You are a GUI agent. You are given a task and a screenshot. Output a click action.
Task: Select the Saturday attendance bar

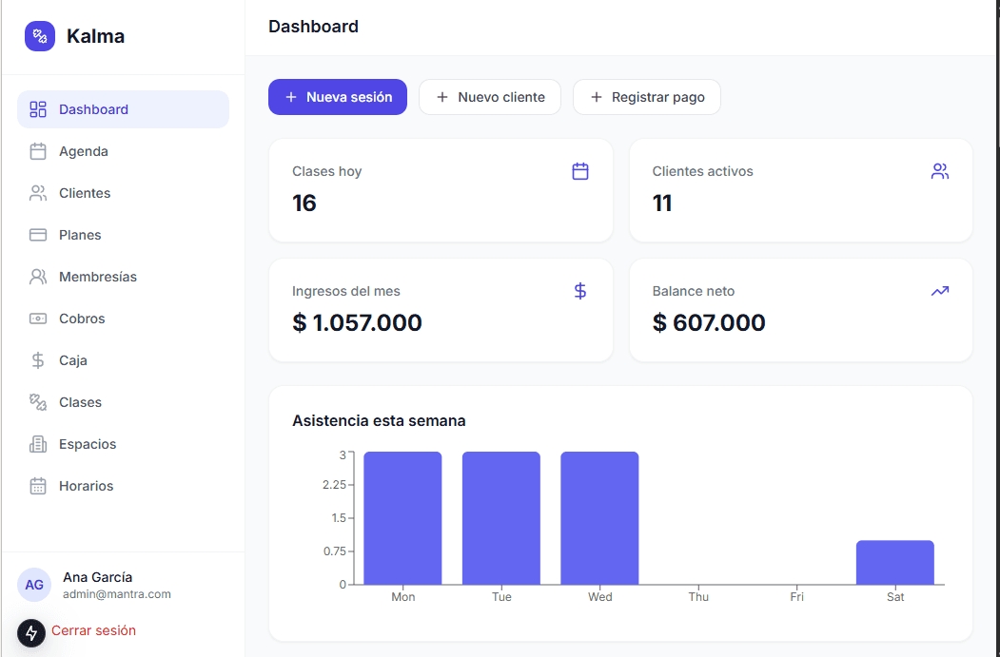[x=894, y=563]
